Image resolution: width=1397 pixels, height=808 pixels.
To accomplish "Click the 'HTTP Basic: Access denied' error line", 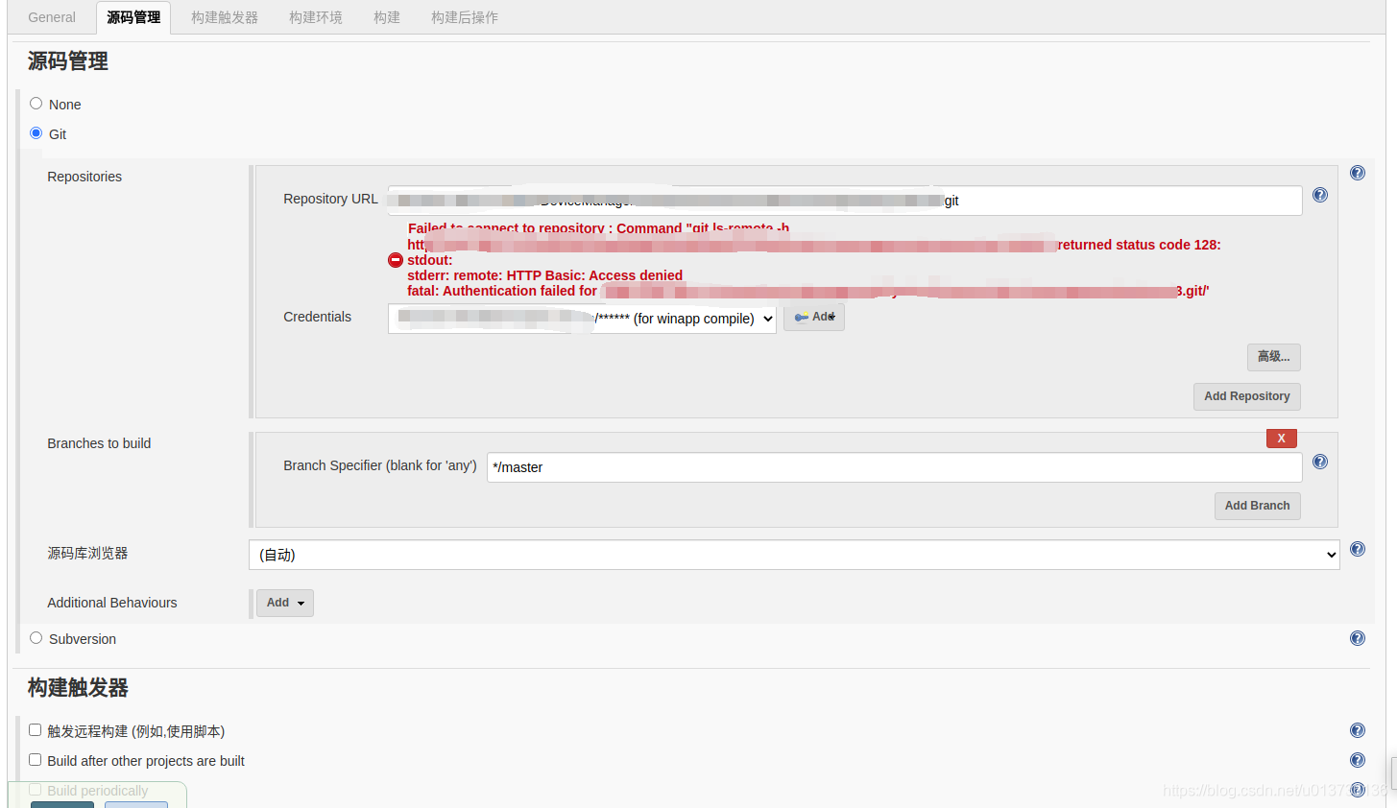I will (544, 275).
